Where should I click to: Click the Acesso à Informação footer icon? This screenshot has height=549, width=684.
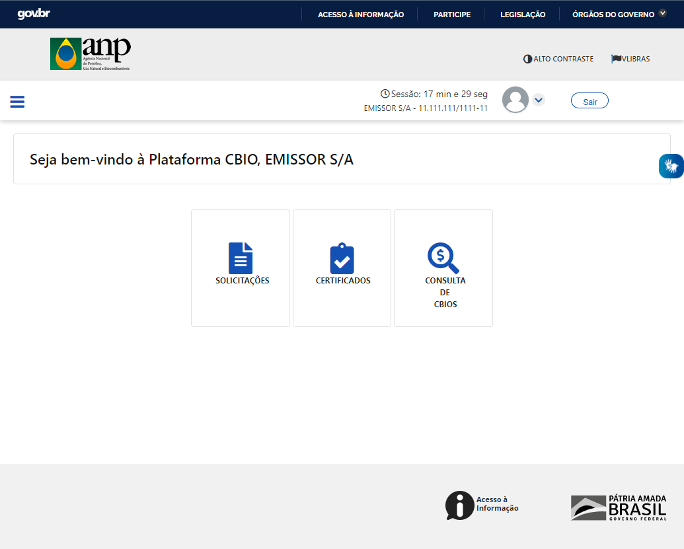click(459, 505)
